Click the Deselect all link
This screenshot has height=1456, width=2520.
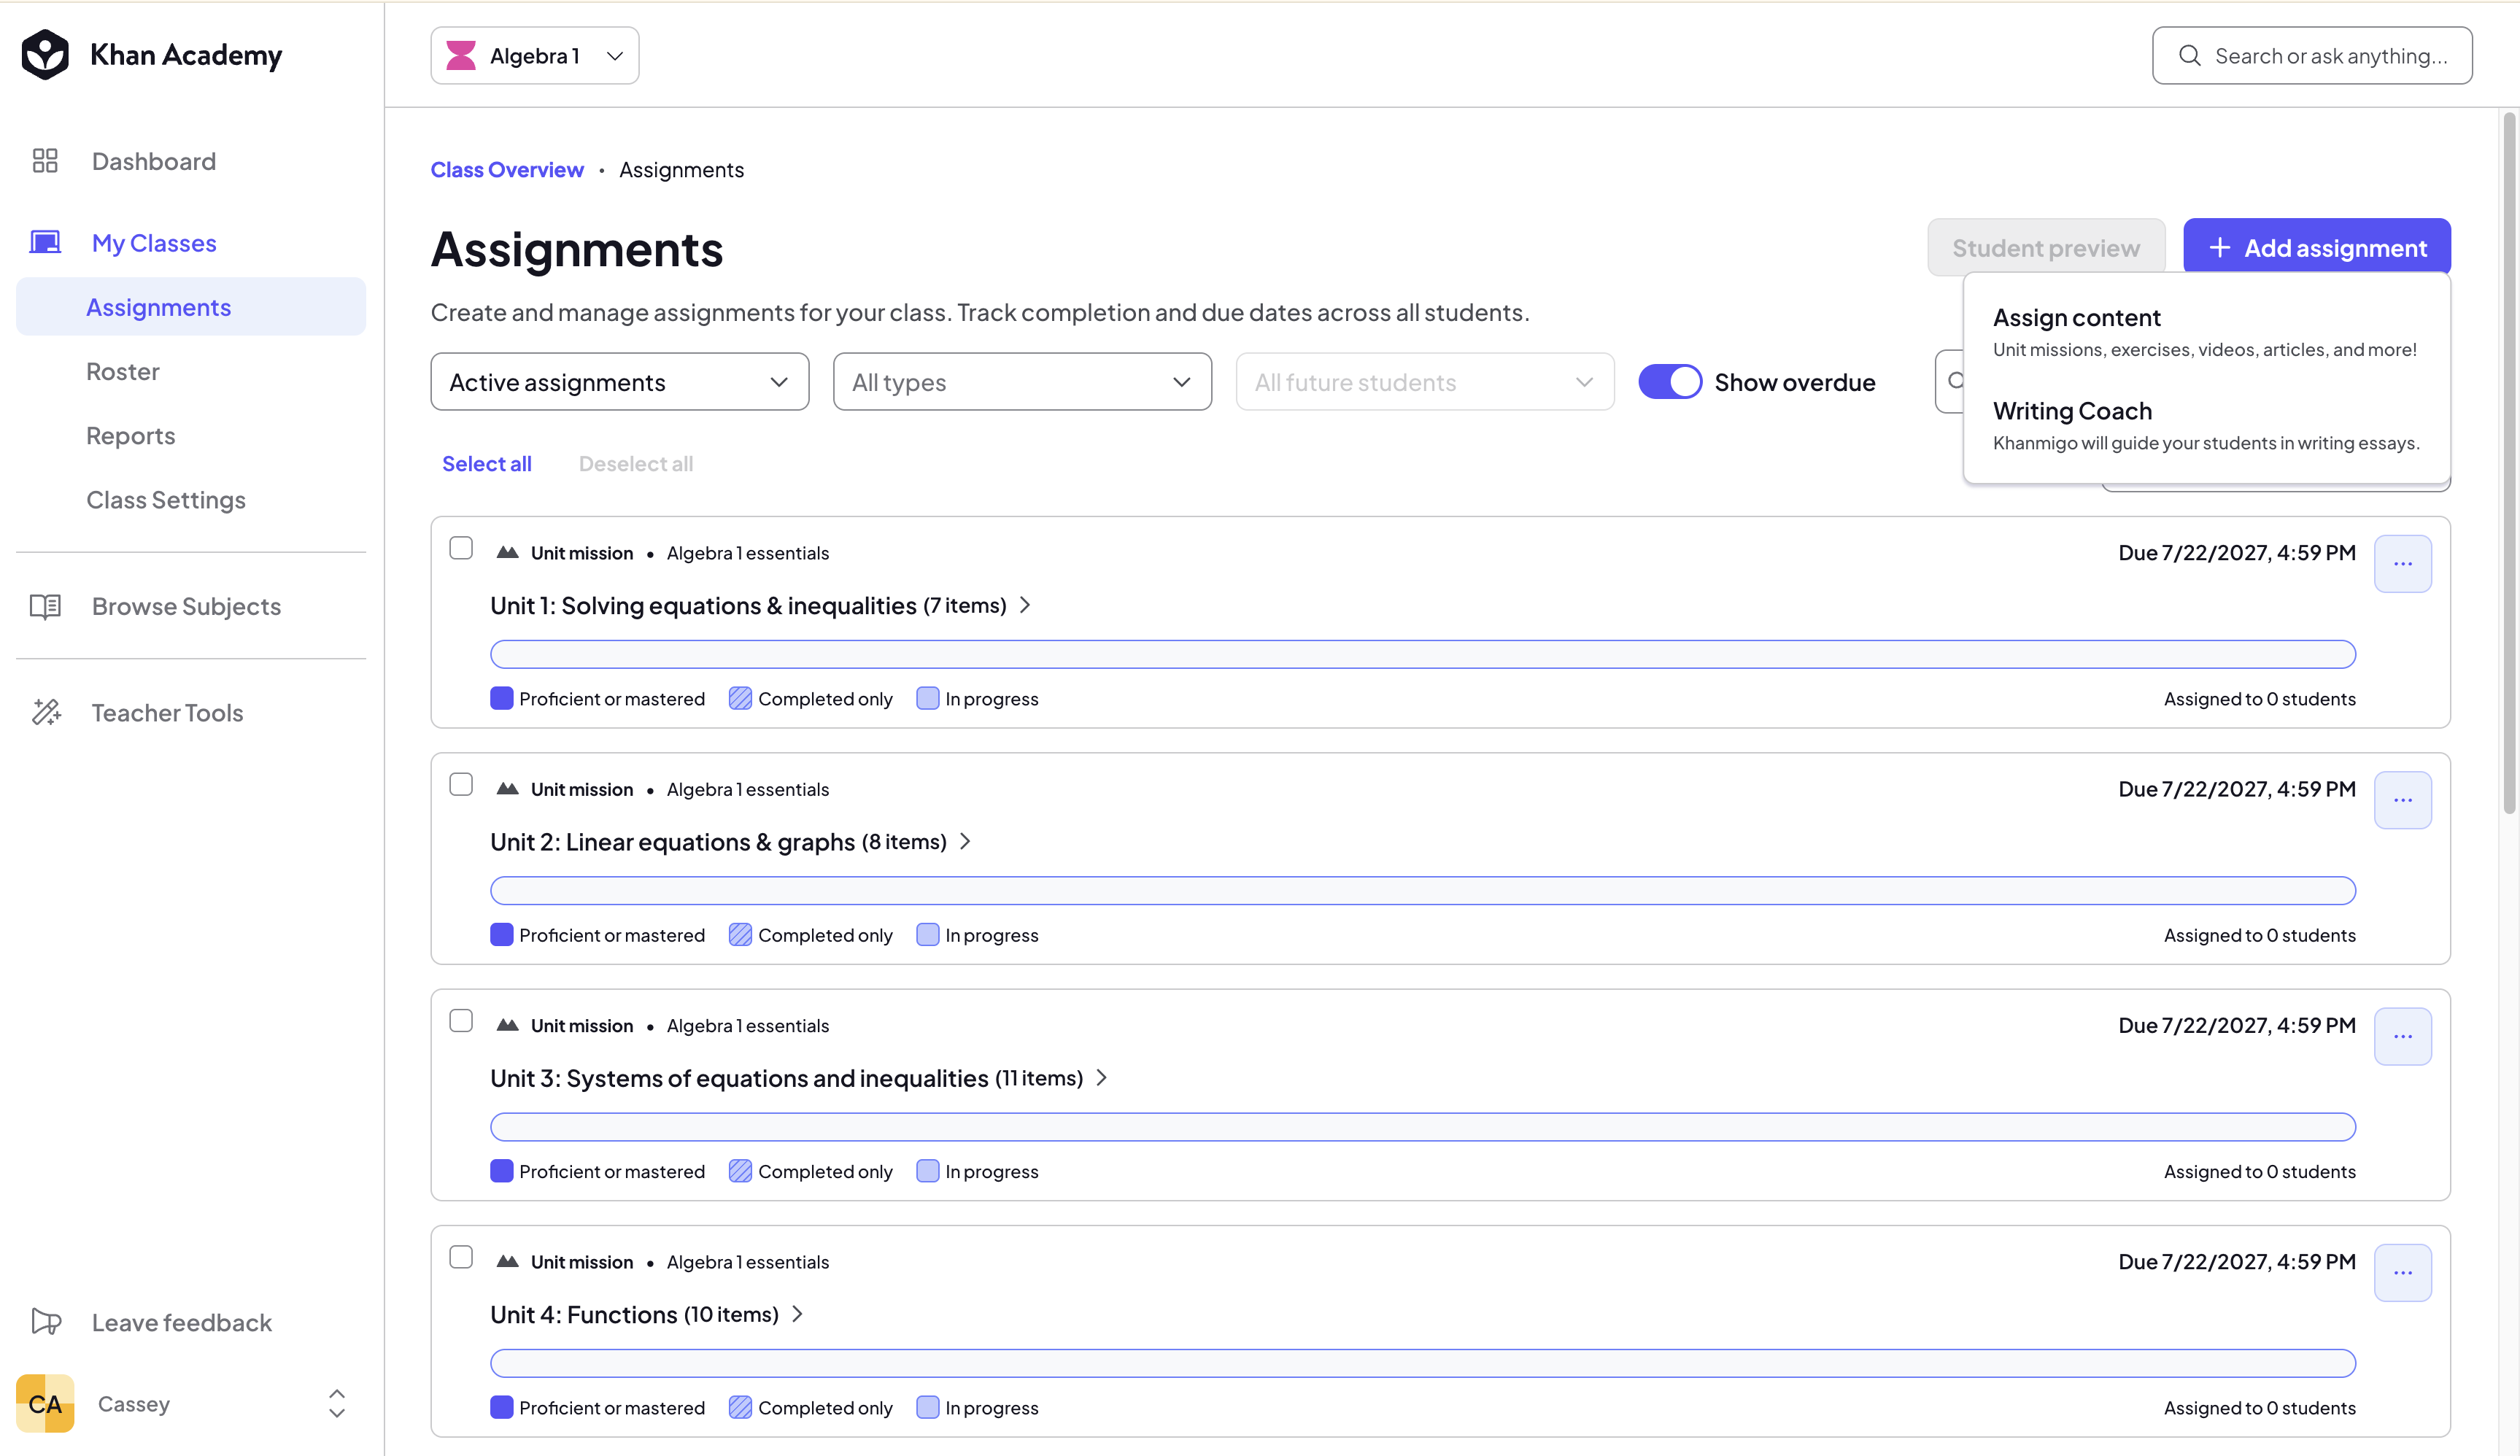pyautogui.click(x=636, y=464)
